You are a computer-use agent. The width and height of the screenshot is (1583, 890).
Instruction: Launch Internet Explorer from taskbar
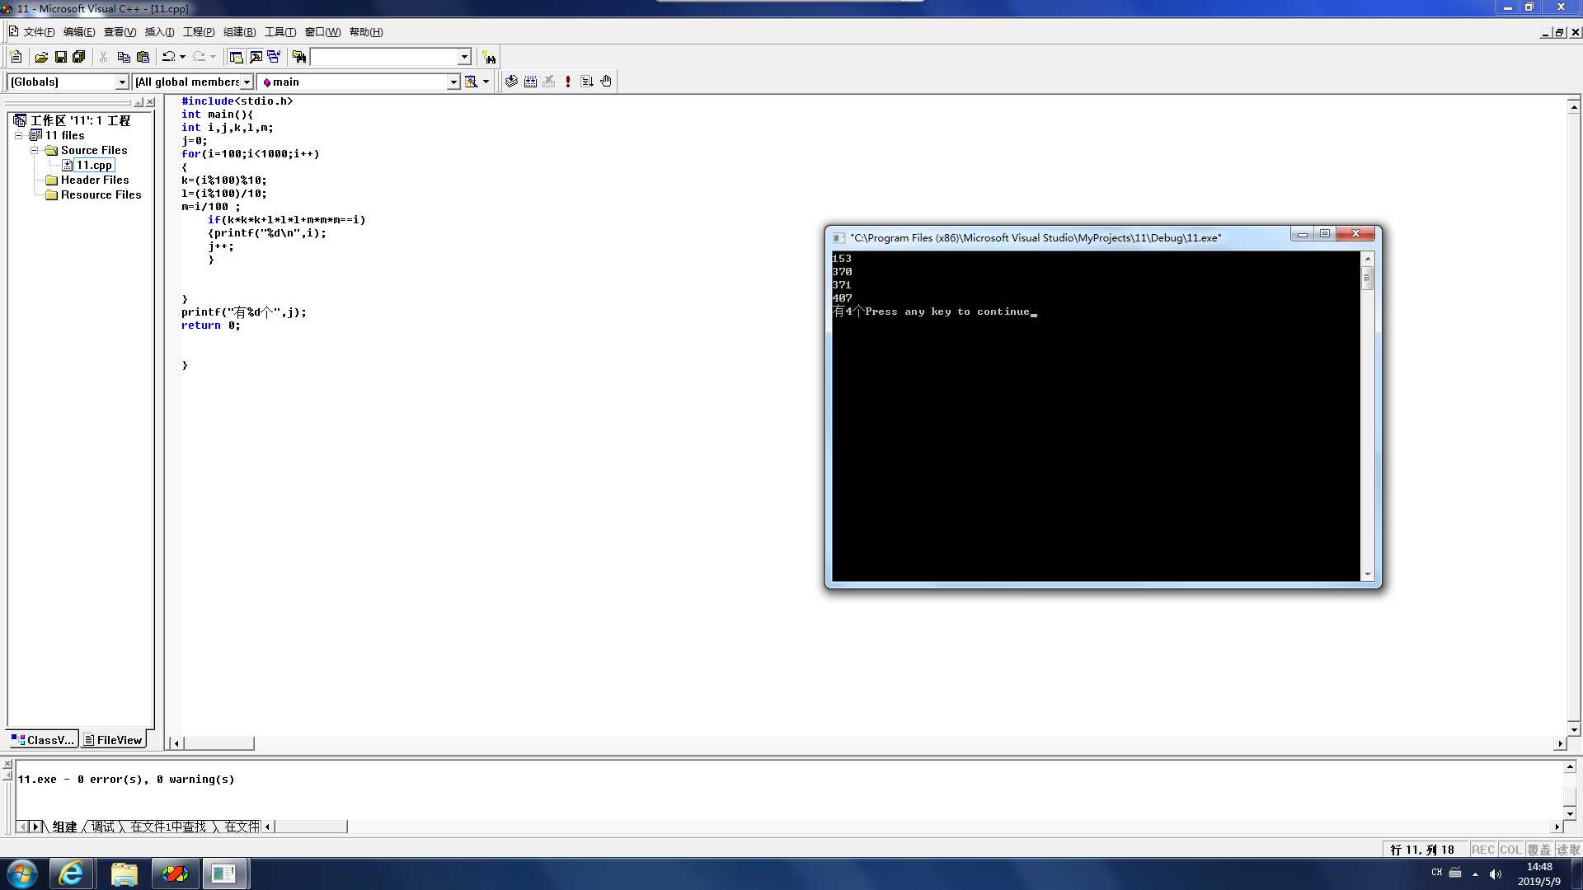tap(71, 874)
